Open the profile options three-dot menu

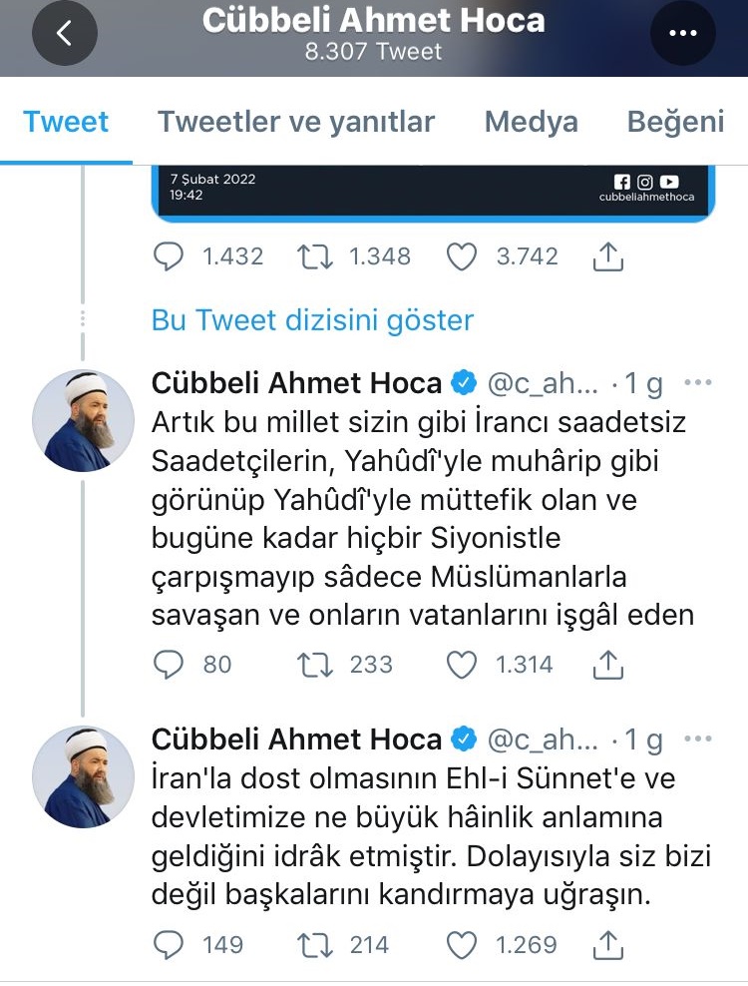[683, 34]
